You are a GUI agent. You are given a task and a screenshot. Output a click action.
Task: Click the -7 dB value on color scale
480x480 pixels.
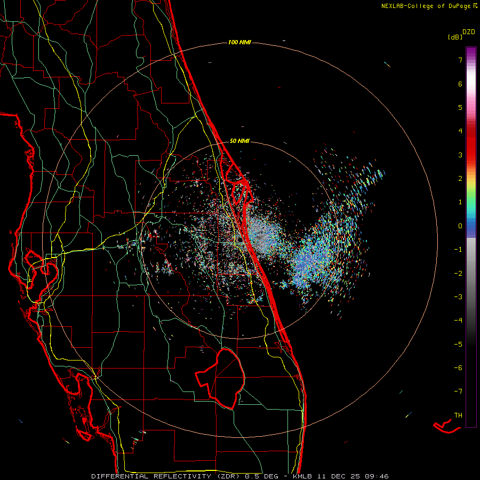pos(458,391)
